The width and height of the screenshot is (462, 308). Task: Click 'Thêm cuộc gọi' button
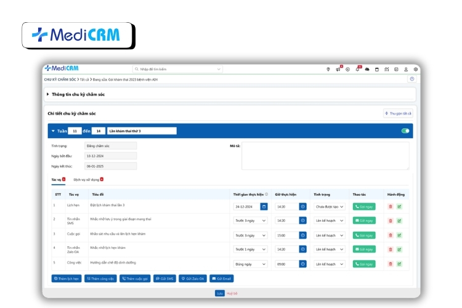135,278
